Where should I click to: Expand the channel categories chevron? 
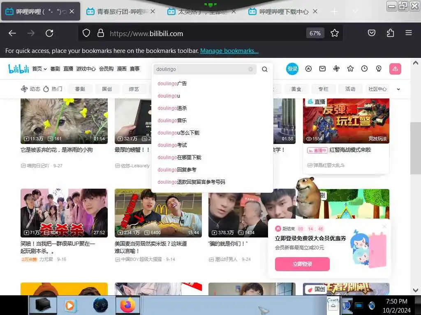pyautogui.click(x=398, y=89)
